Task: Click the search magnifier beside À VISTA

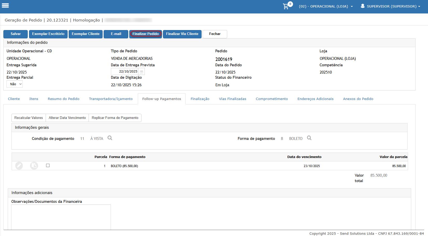Action: [x=110, y=138]
